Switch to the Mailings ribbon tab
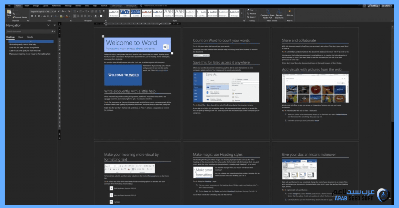399x208 pixels. (x=68, y=6)
